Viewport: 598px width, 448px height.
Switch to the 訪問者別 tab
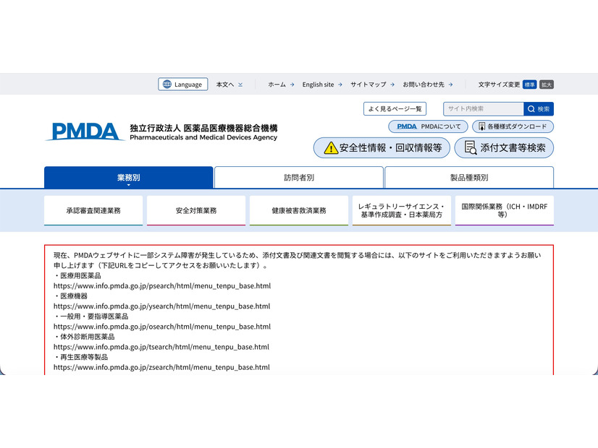point(299,177)
